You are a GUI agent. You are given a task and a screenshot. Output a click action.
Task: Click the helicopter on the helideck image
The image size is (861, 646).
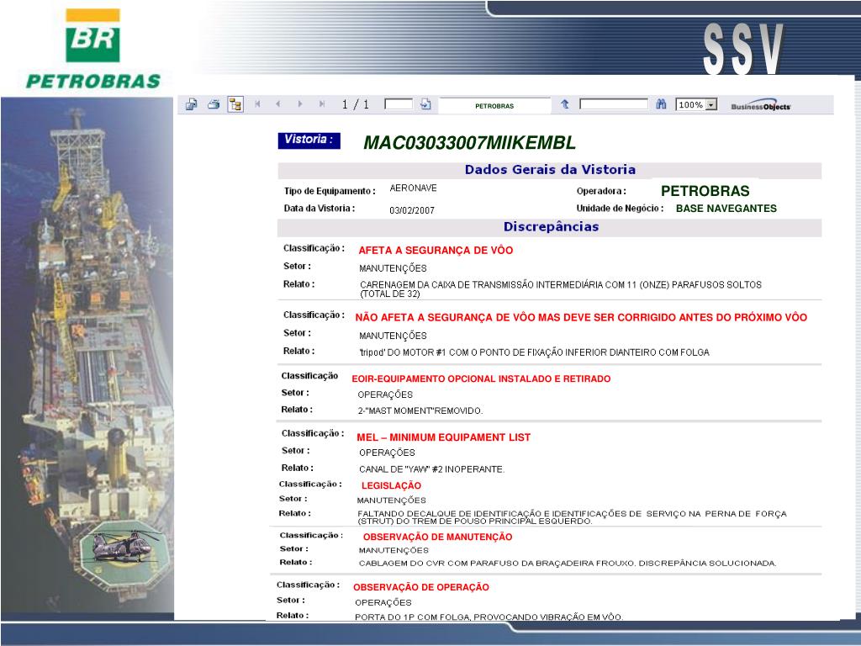pyautogui.click(x=122, y=545)
